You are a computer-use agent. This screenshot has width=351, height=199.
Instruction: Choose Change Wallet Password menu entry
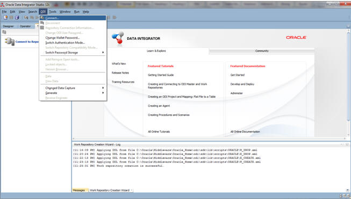pyautogui.click(x=62, y=38)
